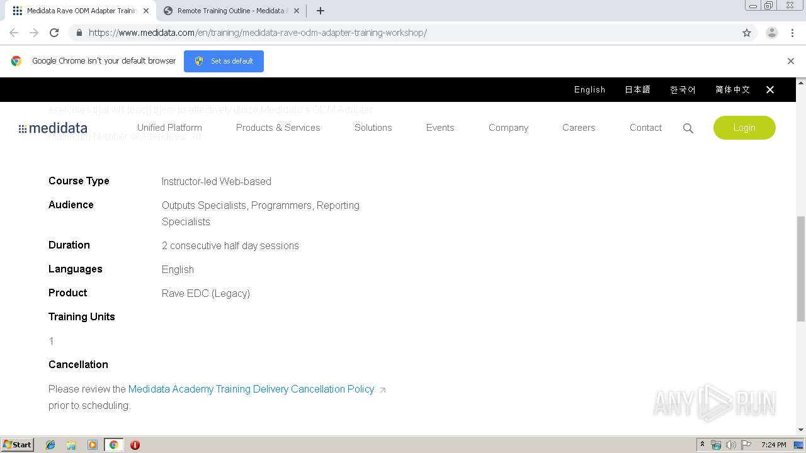Switch site language to 日本語

637,90
